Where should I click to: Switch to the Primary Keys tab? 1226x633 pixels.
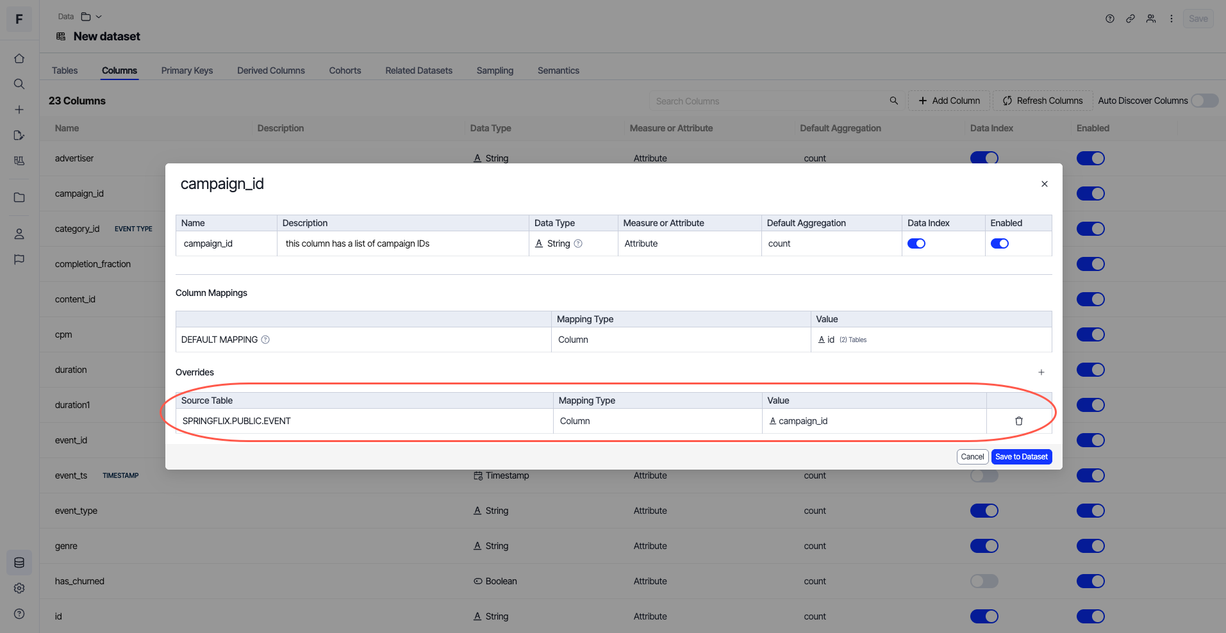(186, 70)
